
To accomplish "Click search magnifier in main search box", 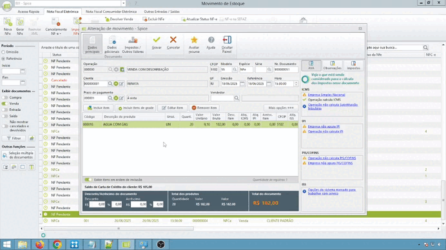I will pyautogui.click(x=425, y=48).
